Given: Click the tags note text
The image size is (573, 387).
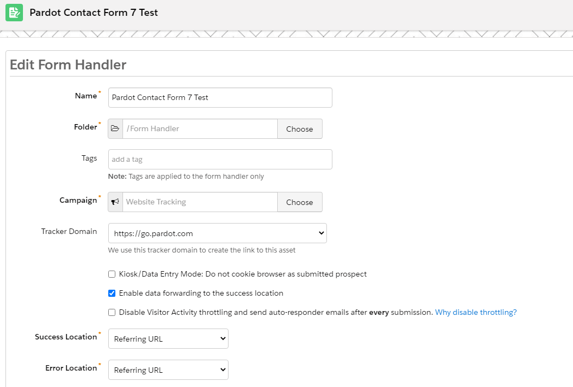Looking at the screenshot, I should 186,176.
